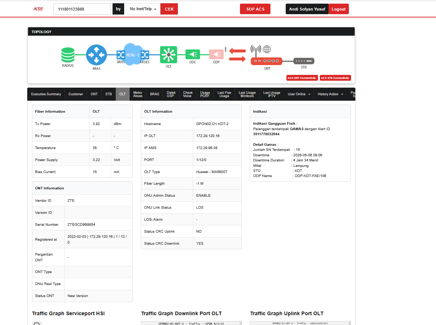Select Status ONT value New Version
This screenshot has height=325, width=436.
pos(78,296)
